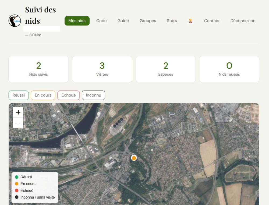269x205 pixels.
Task: View the Stats page
Action: click(x=172, y=21)
